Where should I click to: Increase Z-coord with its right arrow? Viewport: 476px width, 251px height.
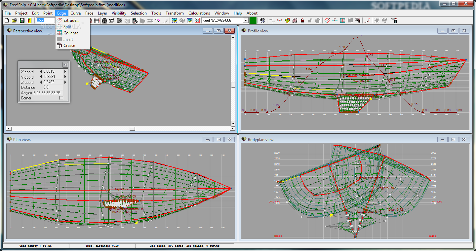[x=65, y=82]
